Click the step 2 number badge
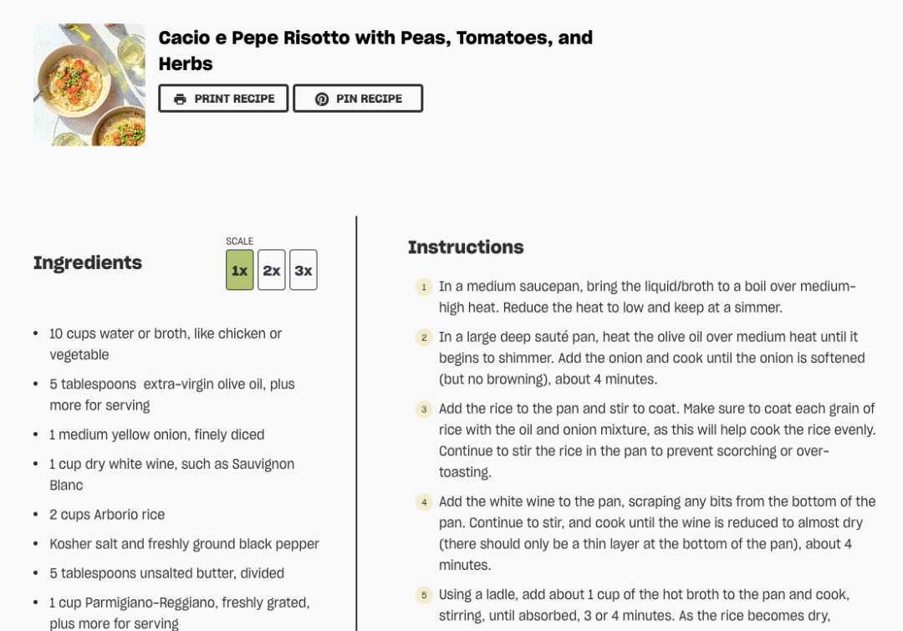This screenshot has width=903, height=631. point(424,338)
